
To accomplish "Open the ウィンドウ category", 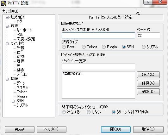I will tap(17, 43).
